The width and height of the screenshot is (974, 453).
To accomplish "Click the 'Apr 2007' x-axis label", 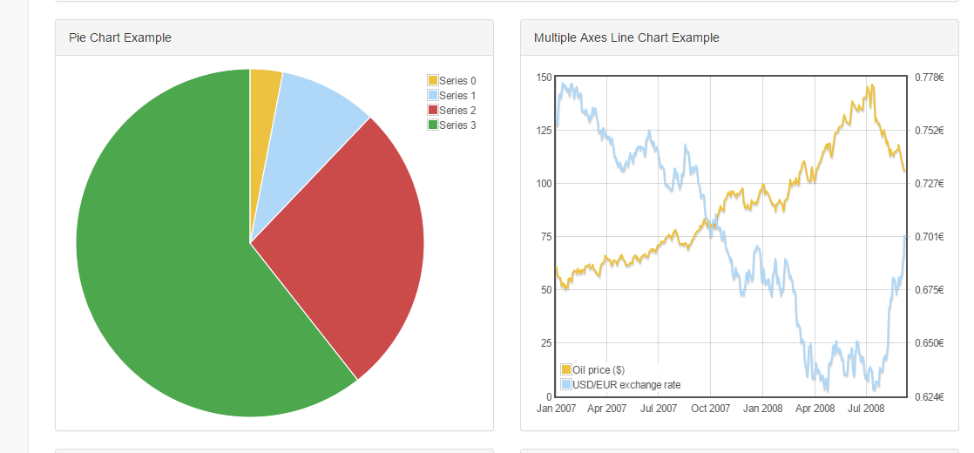I will [x=607, y=409].
